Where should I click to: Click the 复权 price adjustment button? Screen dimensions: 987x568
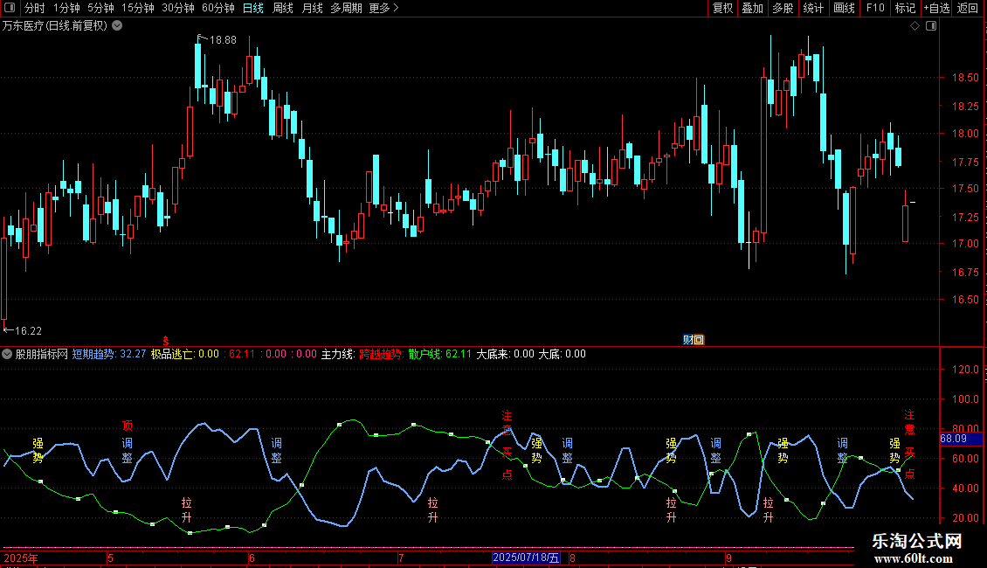(x=722, y=8)
